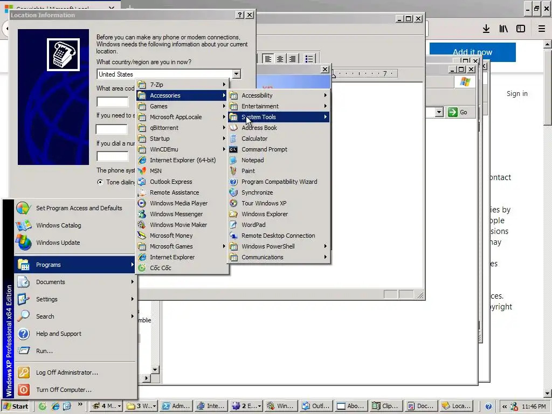Image resolution: width=552 pixels, height=414 pixels.
Task: Select Synchronize menu entry
Action: tap(279, 192)
